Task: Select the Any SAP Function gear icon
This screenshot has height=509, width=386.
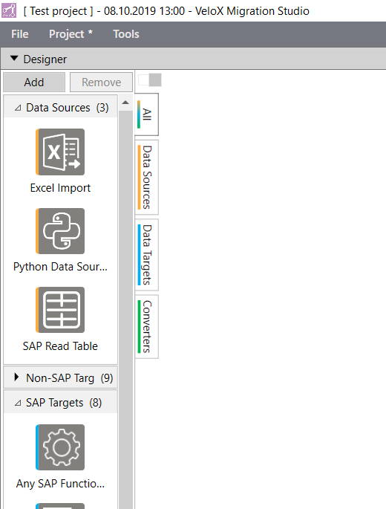Action: [60, 447]
